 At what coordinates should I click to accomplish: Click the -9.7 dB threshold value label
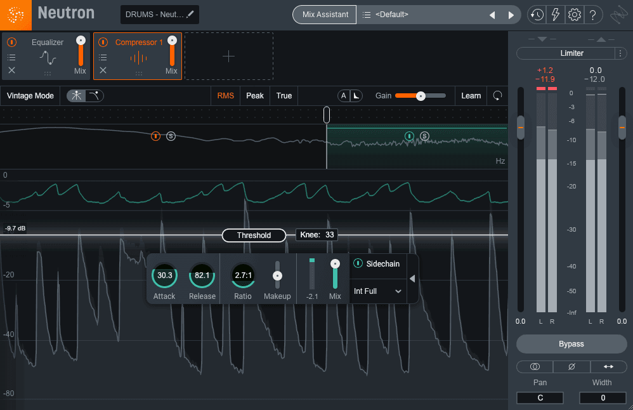15,228
